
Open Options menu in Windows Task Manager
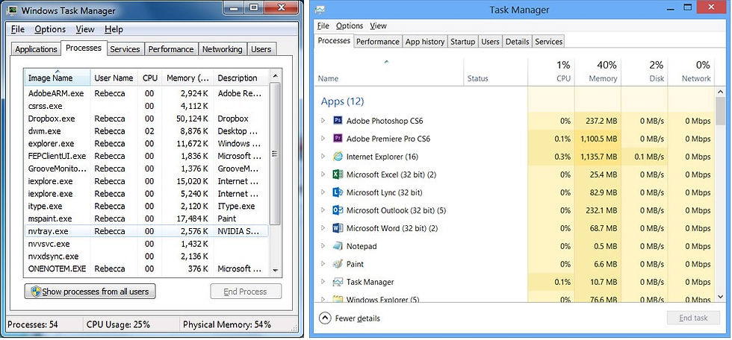click(50, 29)
